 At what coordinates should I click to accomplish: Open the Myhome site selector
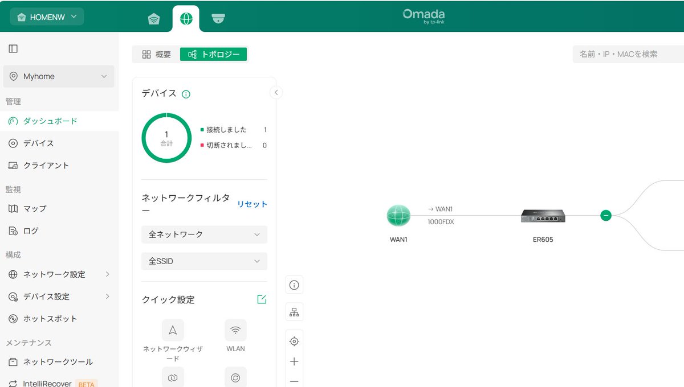point(59,76)
